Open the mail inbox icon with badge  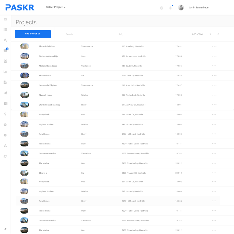pyautogui.click(x=6, y=50)
